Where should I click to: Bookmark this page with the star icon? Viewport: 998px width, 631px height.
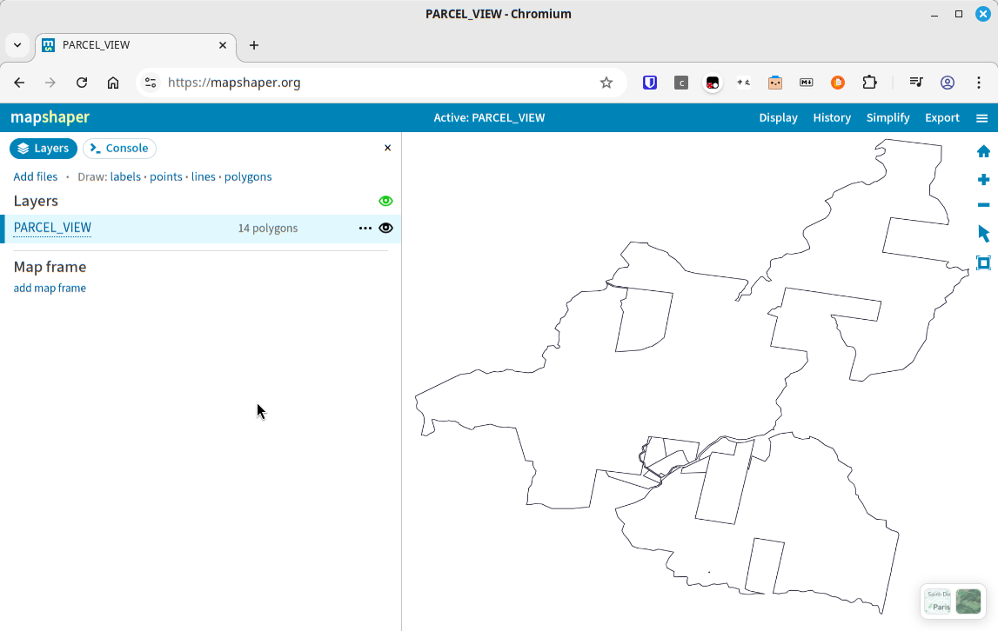(x=606, y=83)
